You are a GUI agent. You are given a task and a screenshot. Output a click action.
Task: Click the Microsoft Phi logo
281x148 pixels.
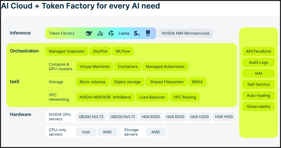[148, 33]
